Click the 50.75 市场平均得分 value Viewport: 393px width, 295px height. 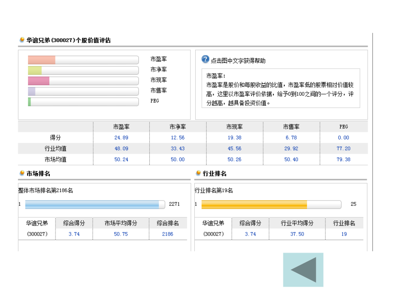tap(121, 234)
